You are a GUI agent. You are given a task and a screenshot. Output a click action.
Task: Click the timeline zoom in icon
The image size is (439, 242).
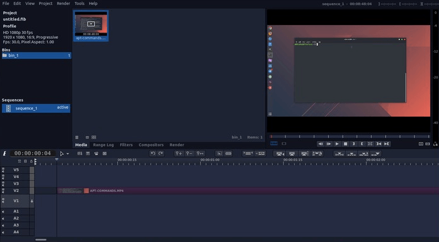(x=178, y=154)
